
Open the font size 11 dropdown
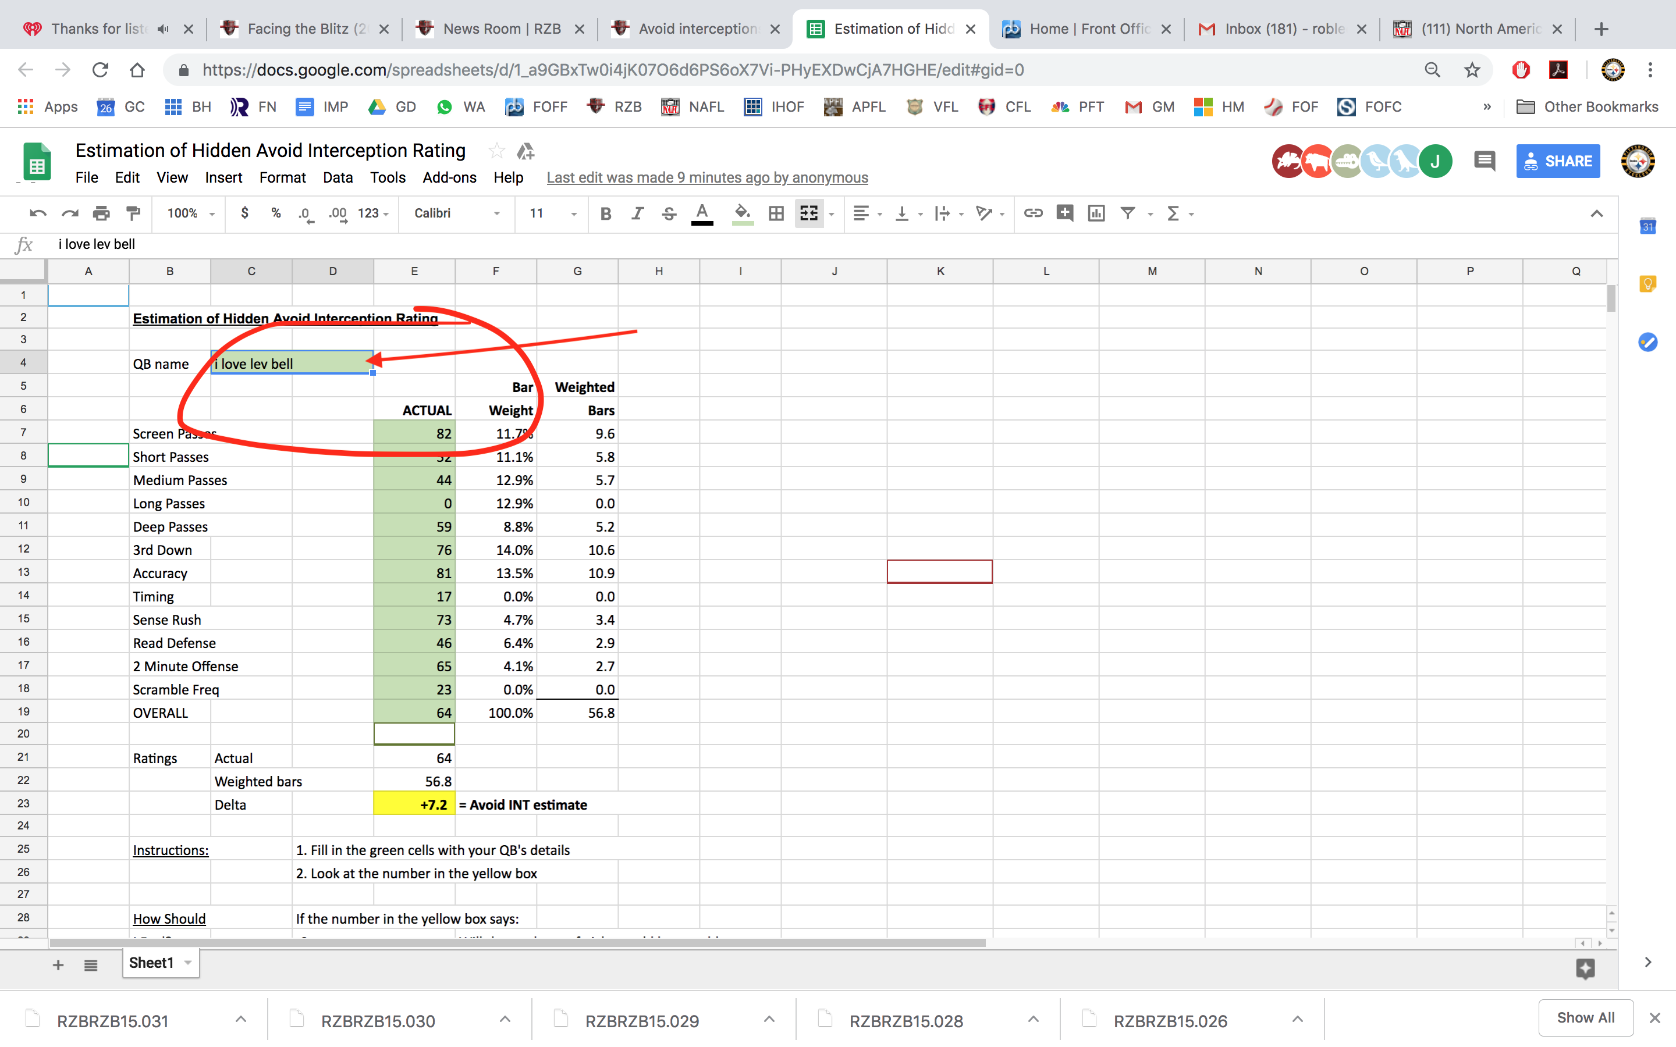552,213
